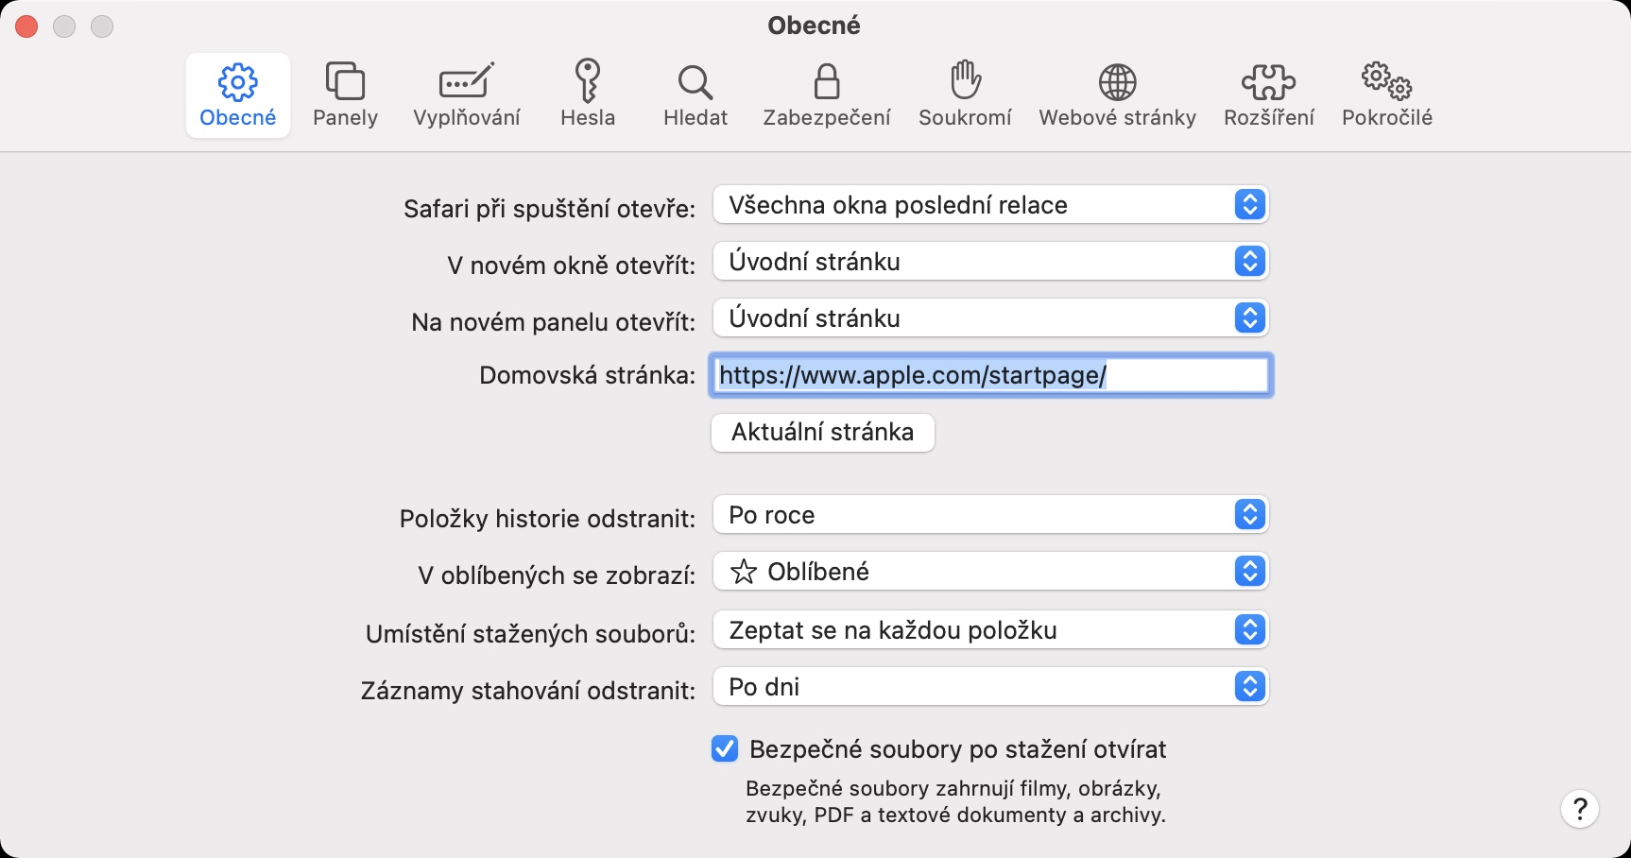Open the Položky historie odstranit dropdown
Screen dimensions: 1631x858
coord(989,515)
